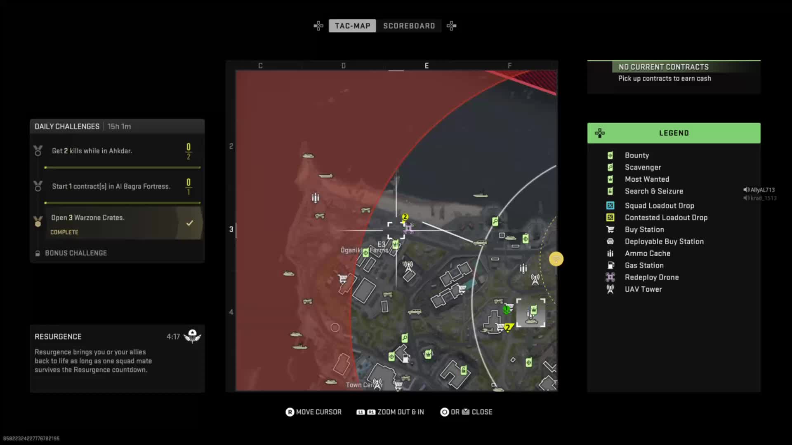Click the DAILY CHALLENGES header title
Image resolution: width=792 pixels, height=445 pixels.
coord(67,126)
